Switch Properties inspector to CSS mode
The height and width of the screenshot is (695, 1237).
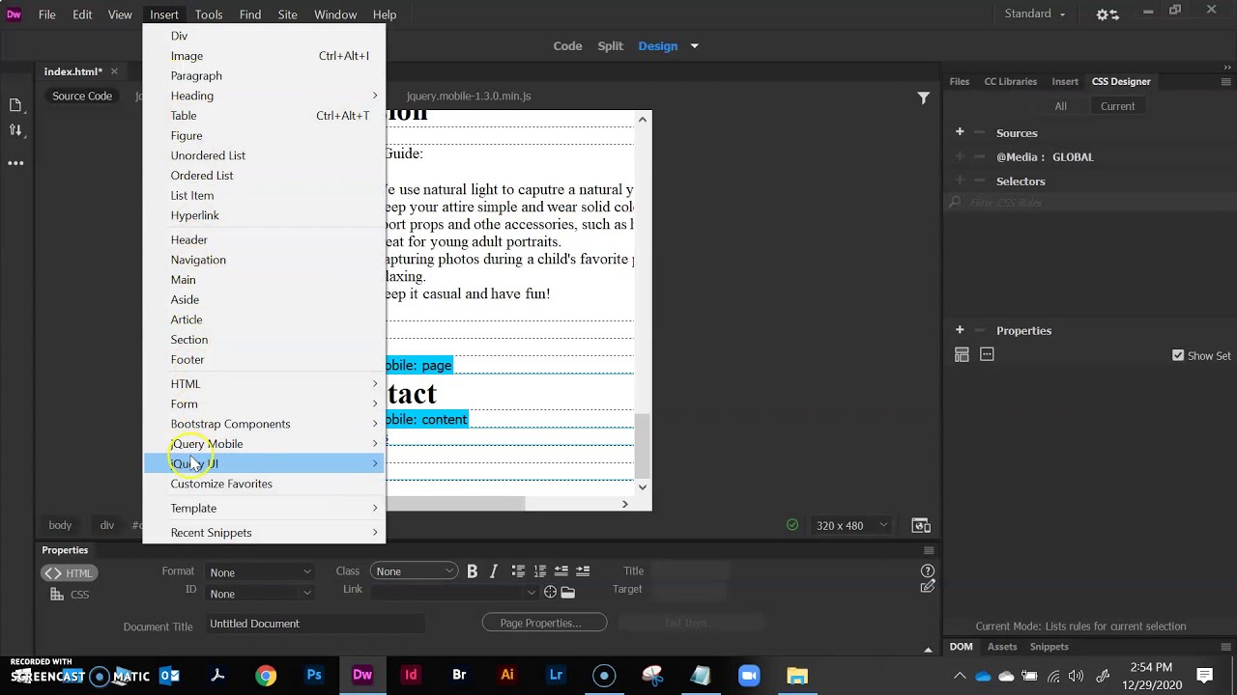point(70,595)
